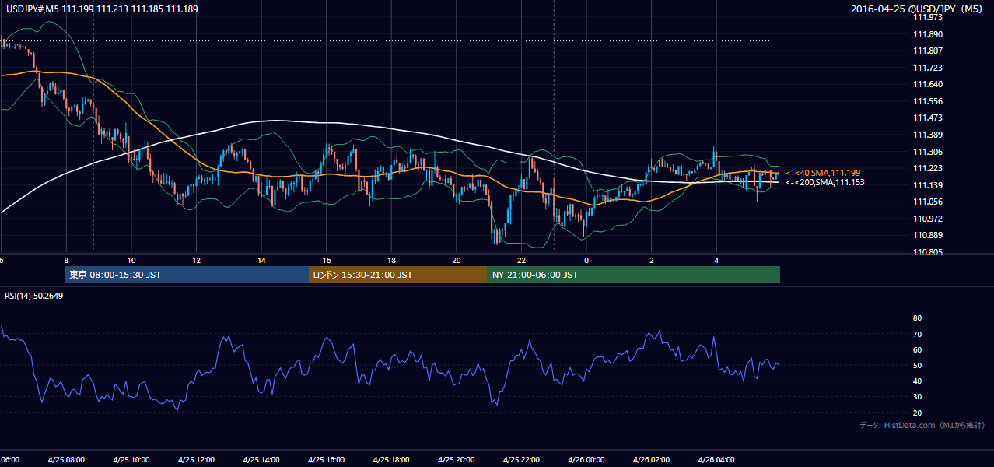Click the 111.973 price axis label

tap(928, 17)
